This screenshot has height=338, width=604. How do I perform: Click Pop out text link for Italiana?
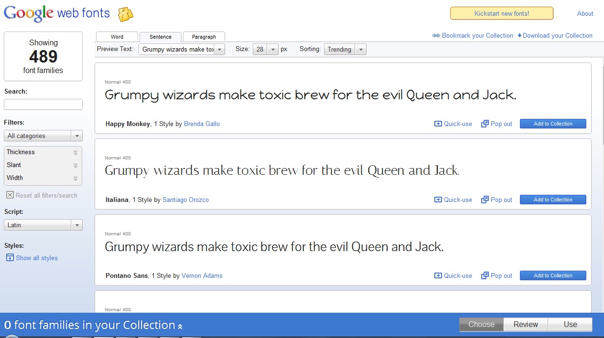pyautogui.click(x=501, y=200)
